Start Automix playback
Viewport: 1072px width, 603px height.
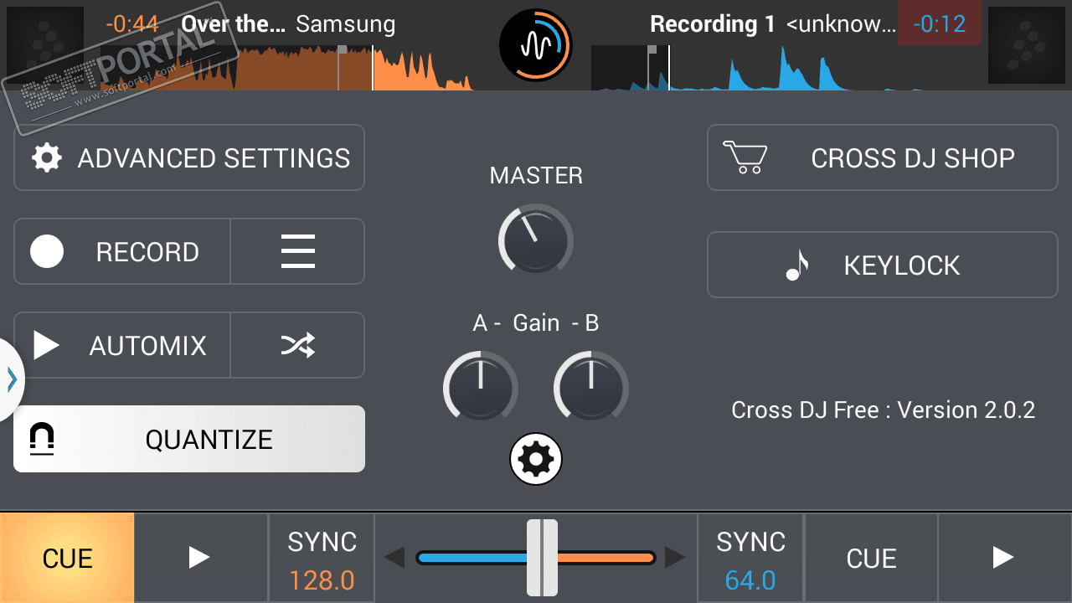tap(122, 346)
